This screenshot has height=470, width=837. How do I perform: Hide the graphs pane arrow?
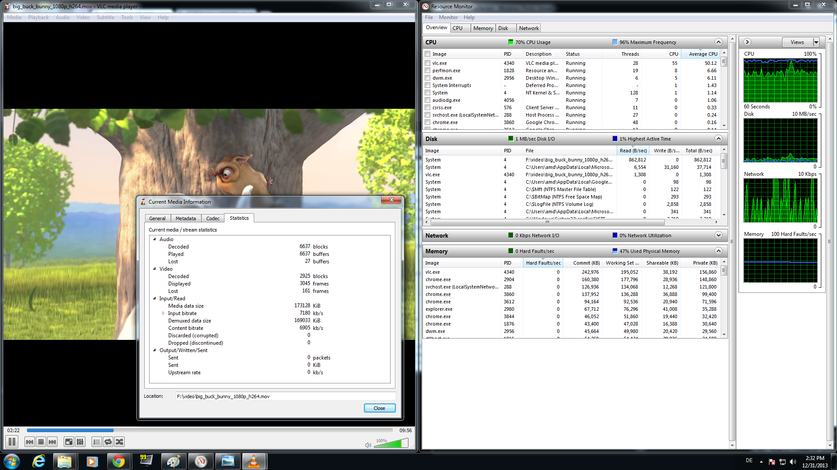point(747,42)
